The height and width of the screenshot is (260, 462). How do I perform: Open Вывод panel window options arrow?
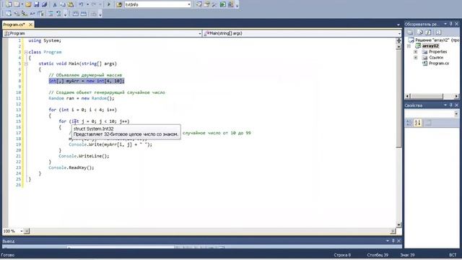[x=388, y=240]
